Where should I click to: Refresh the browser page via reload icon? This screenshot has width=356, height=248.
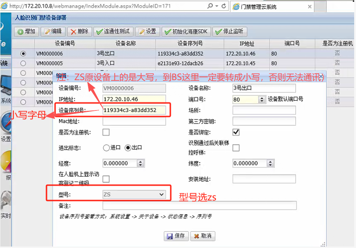[224, 6]
